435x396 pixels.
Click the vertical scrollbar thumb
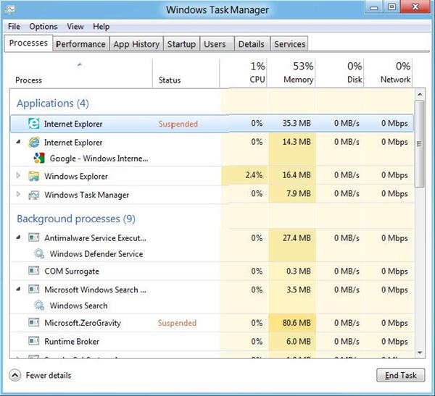pos(419,144)
